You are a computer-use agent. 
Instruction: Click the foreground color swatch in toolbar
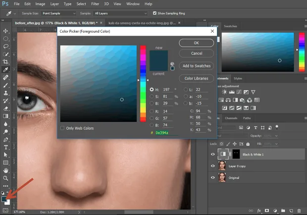click(x=4, y=199)
